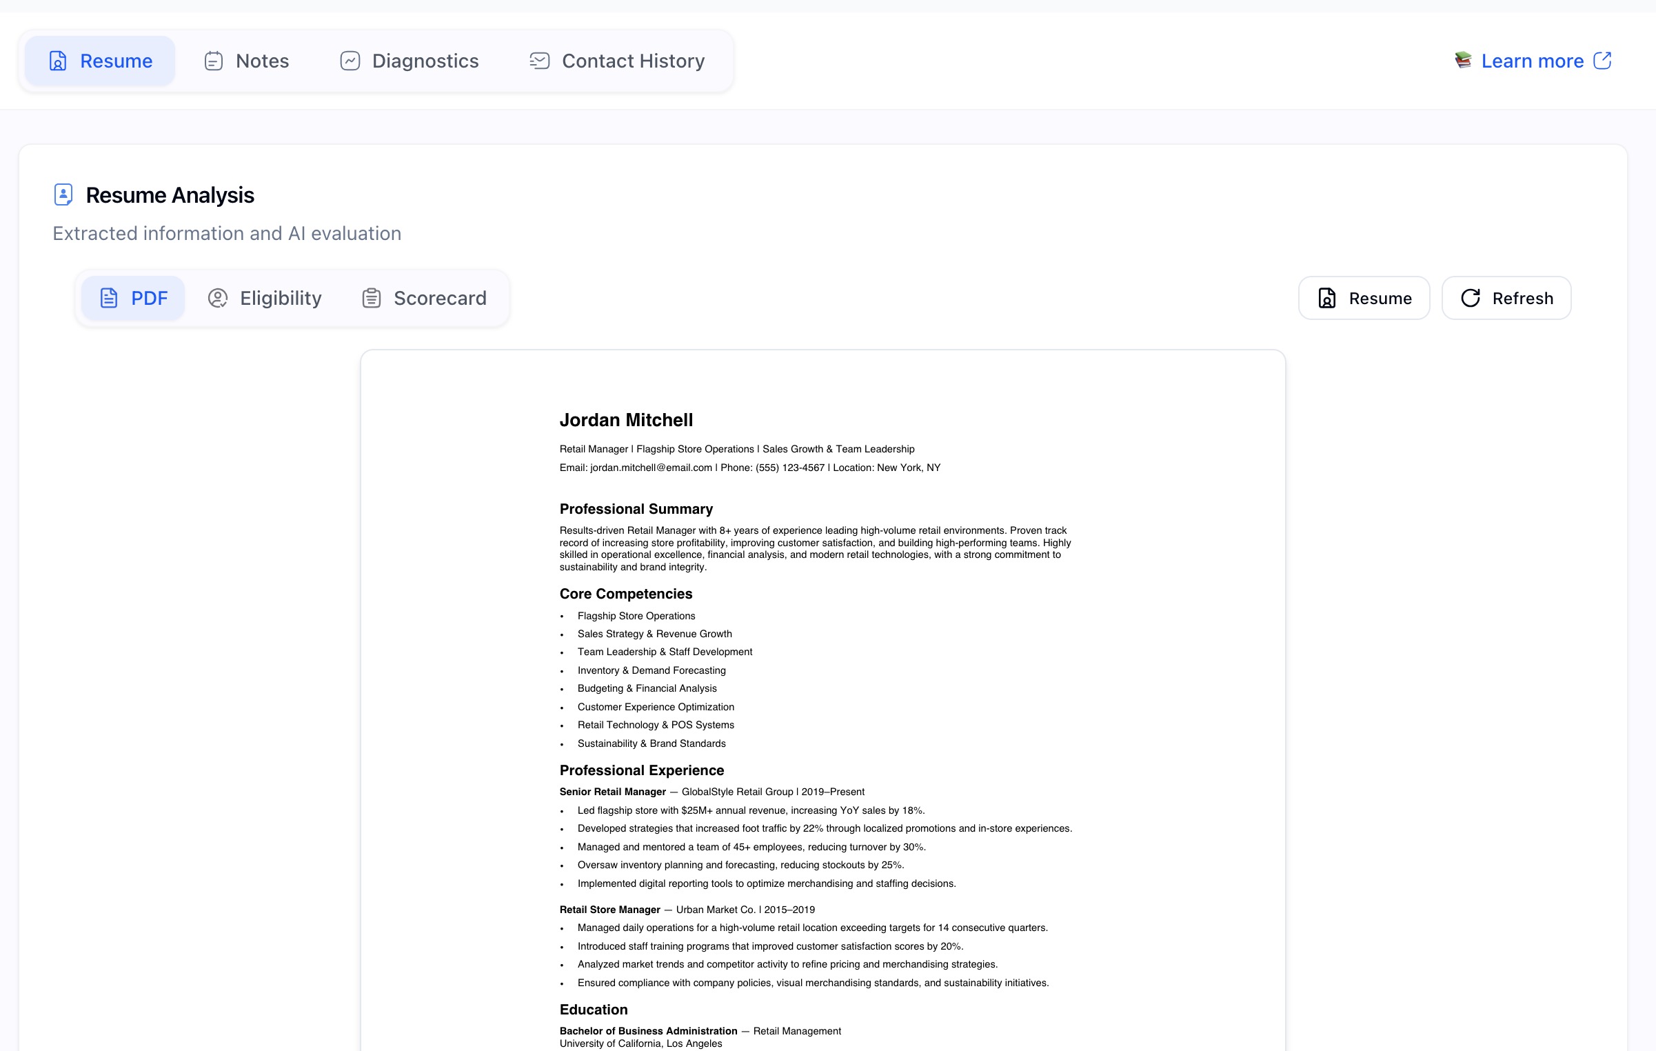Click the Resume Analysis header icon
The width and height of the screenshot is (1656, 1051).
pyautogui.click(x=63, y=195)
